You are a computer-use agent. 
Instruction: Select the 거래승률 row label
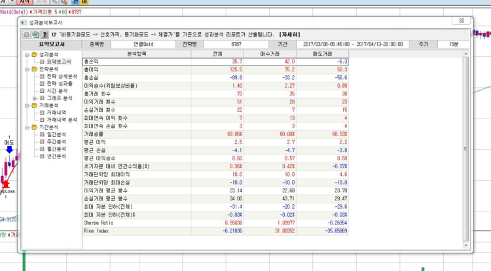94,134
